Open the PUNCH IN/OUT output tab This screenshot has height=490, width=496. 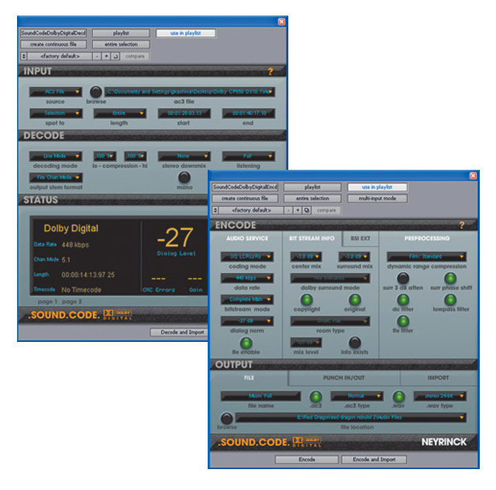344,378
